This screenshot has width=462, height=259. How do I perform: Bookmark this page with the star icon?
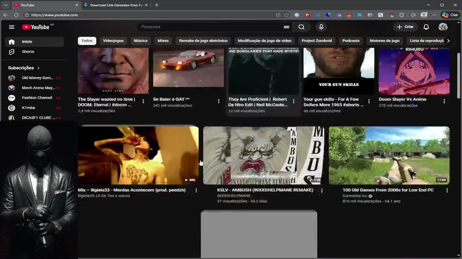click(x=287, y=15)
